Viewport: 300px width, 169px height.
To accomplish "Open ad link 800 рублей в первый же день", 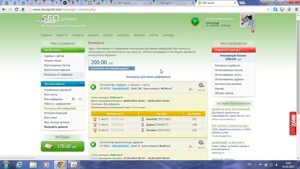I will point(230,126).
